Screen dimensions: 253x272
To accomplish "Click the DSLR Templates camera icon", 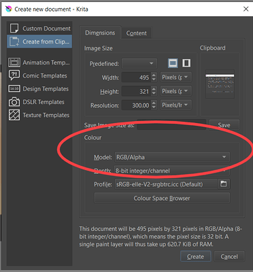I will click(x=14, y=102).
